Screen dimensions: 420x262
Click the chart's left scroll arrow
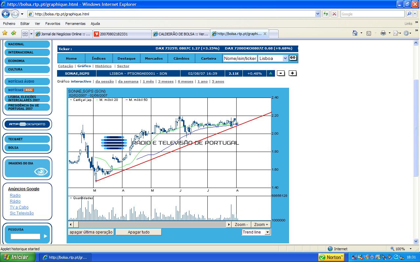tap(71, 224)
